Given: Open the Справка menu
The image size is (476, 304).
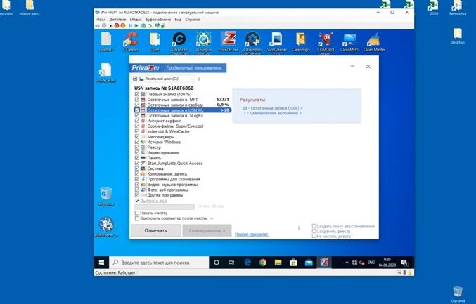Looking at the screenshot, I should [x=192, y=20].
